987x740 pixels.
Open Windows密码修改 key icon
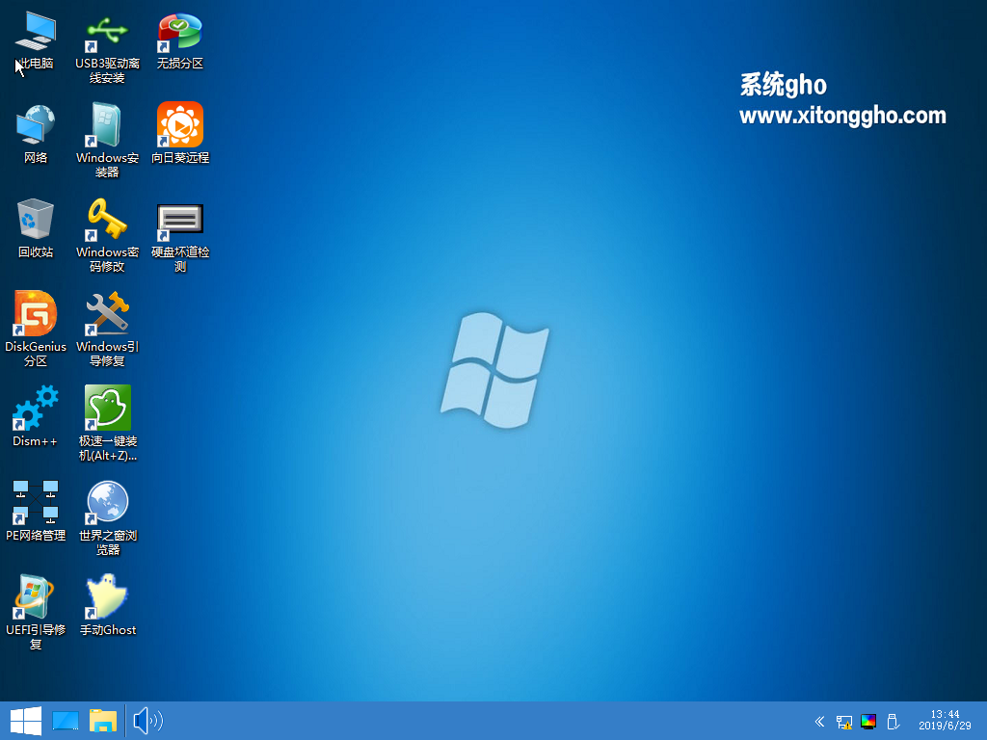click(107, 235)
